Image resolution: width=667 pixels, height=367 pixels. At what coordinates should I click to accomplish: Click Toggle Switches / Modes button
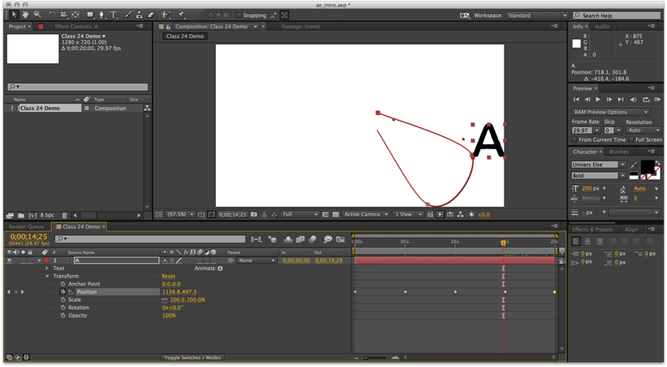pyautogui.click(x=193, y=358)
